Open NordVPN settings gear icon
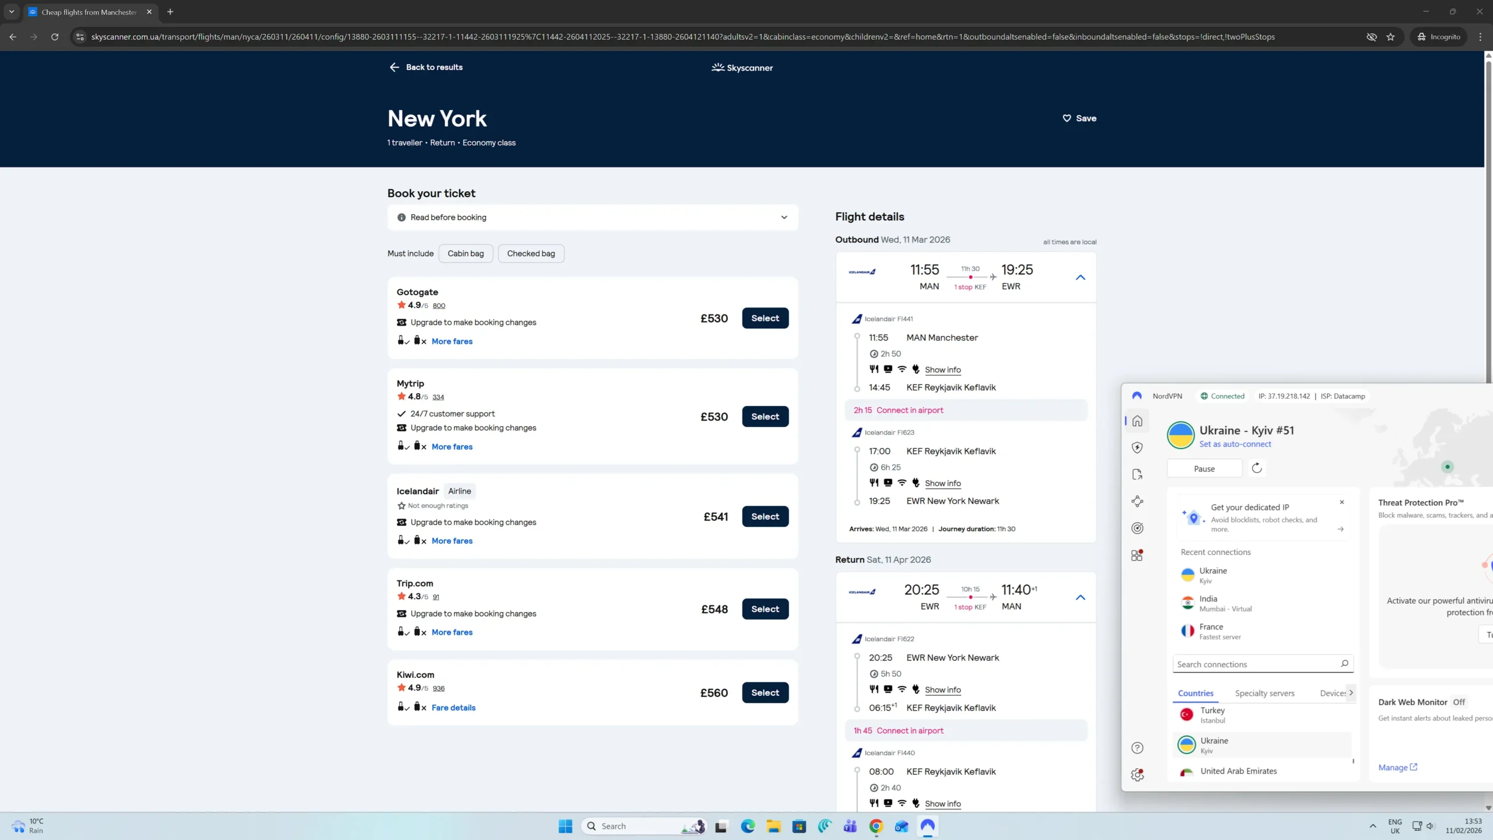Image resolution: width=1493 pixels, height=840 pixels. 1137,775
